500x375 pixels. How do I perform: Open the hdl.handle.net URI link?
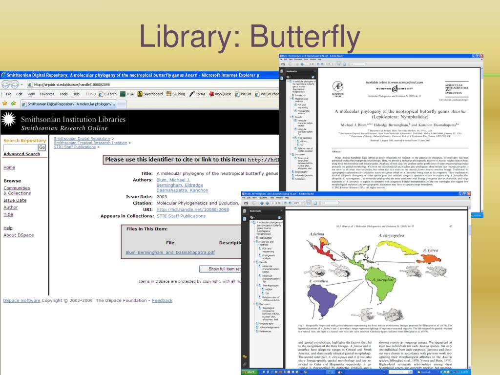pyautogui.click(x=192, y=209)
